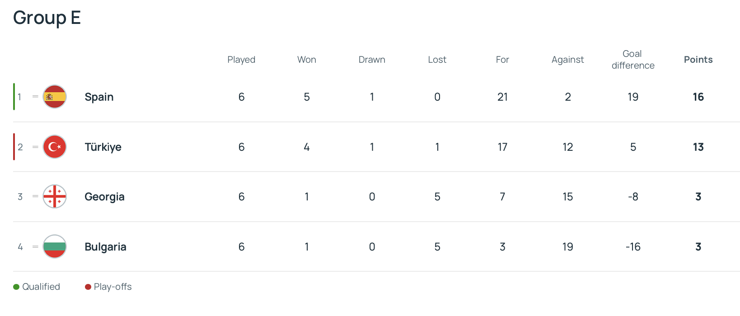This screenshot has width=740, height=316.
Task: Click the Türkiye flag icon
Action: [55, 147]
